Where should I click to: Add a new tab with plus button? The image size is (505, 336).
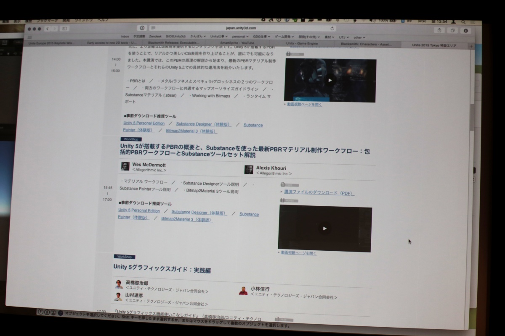click(x=471, y=45)
